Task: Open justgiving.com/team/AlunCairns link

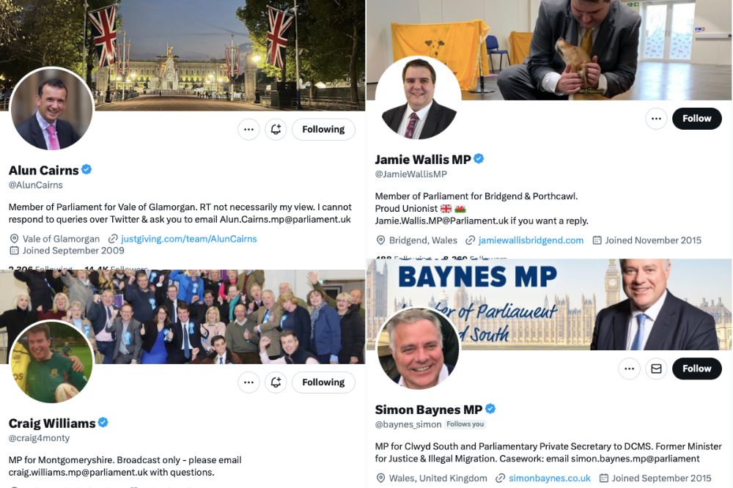Action: [189, 239]
